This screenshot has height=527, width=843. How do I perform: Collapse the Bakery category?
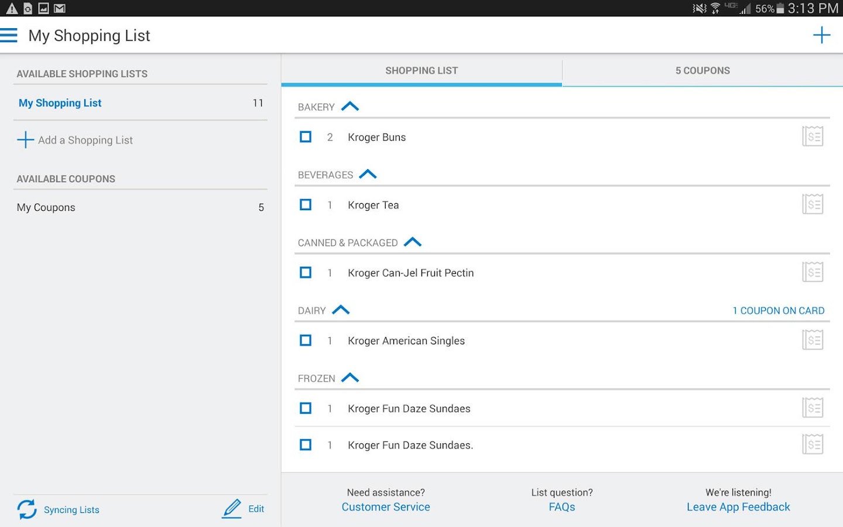click(350, 107)
